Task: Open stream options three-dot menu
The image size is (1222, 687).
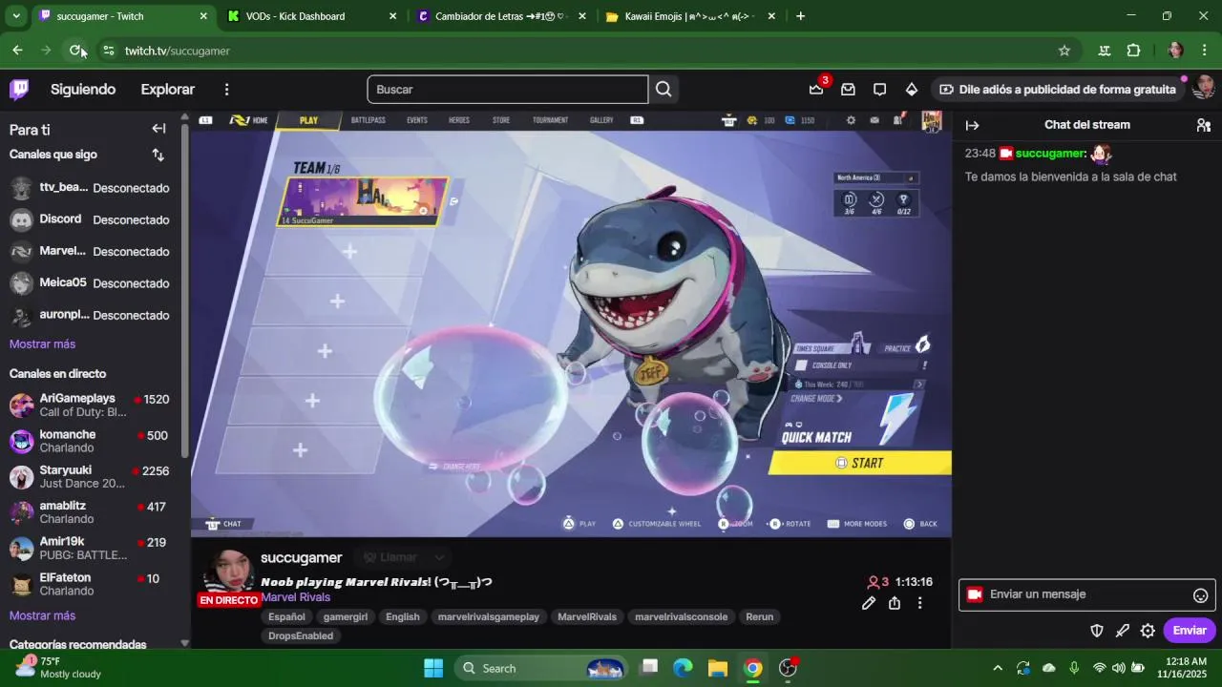Action: tap(919, 603)
